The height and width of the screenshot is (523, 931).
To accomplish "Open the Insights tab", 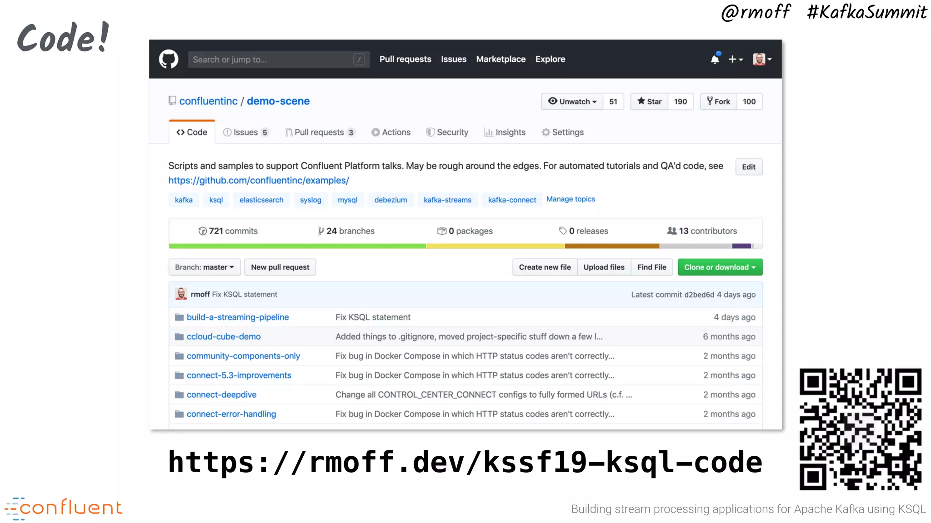I will tap(505, 132).
